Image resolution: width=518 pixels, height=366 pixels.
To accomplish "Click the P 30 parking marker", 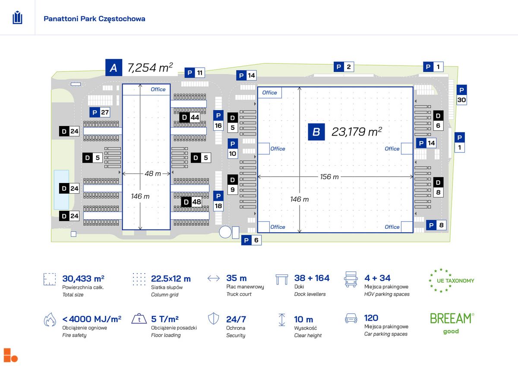I will pyautogui.click(x=461, y=95).
